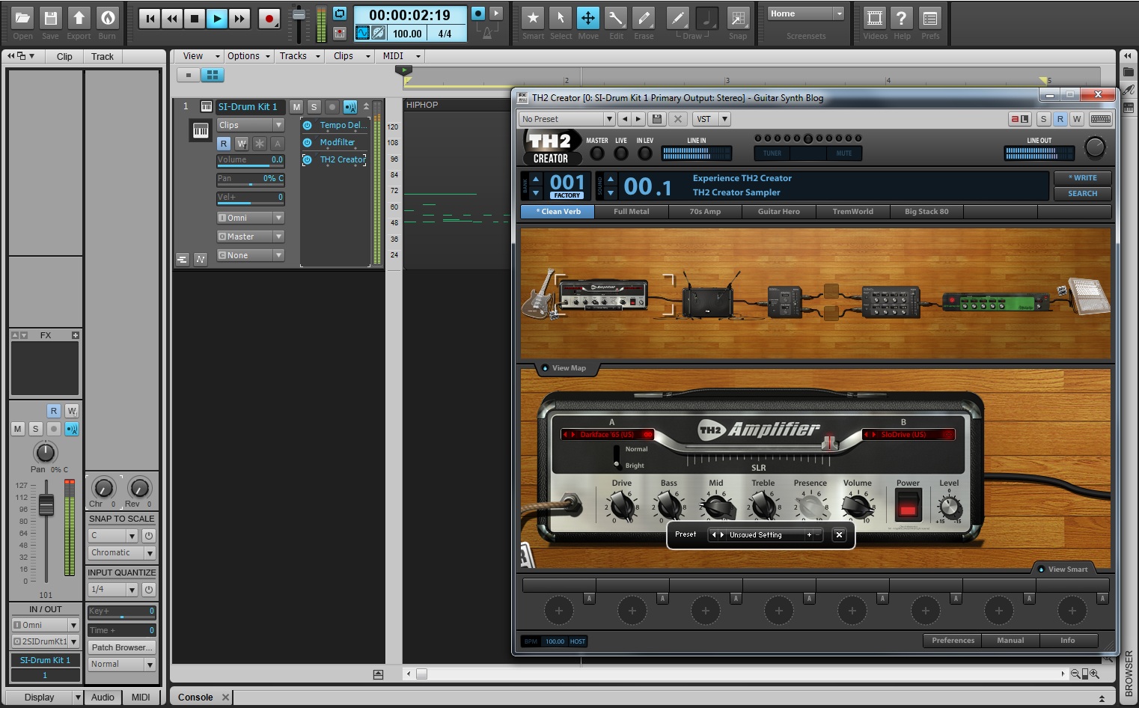Open the No Preset dropdown in TH2 window
The height and width of the screenshot is (708, 1139).
tap(567, 119)
